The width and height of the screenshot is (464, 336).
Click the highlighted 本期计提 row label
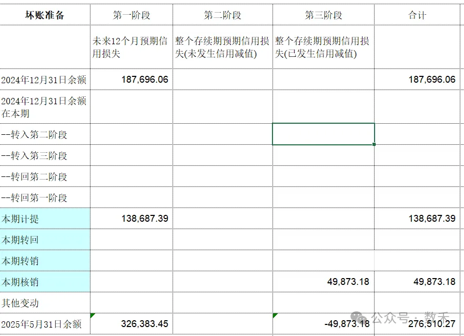click(45, 219)
